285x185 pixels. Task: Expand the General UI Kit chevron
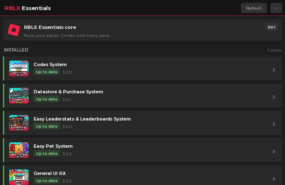pyautogui.click(x=274, y=179)
